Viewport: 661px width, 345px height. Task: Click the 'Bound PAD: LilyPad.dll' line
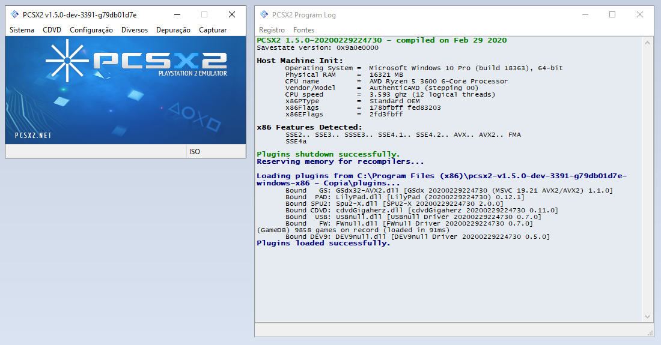(x=404, y=197)
